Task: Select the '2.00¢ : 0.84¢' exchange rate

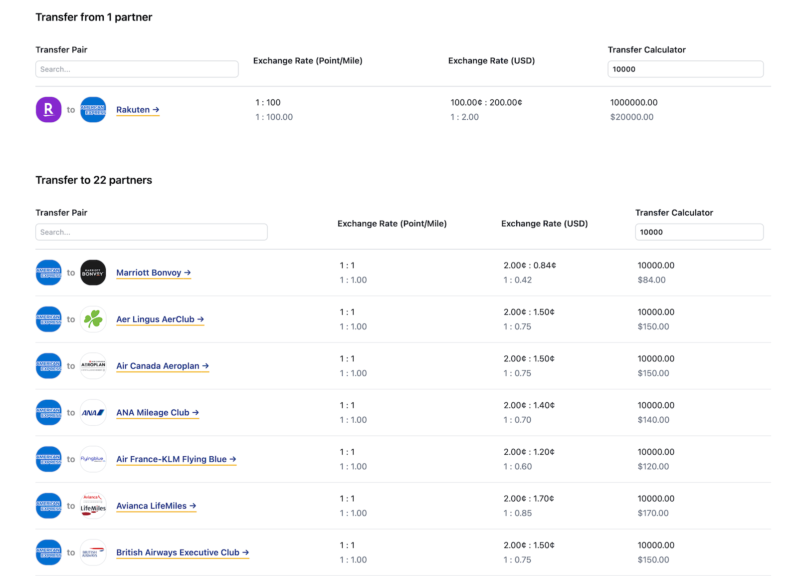Action: [x=530, y=266]
